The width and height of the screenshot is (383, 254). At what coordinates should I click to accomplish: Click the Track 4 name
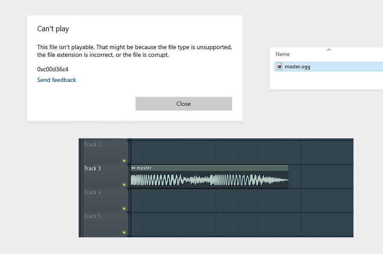click(x=92, y=192)
